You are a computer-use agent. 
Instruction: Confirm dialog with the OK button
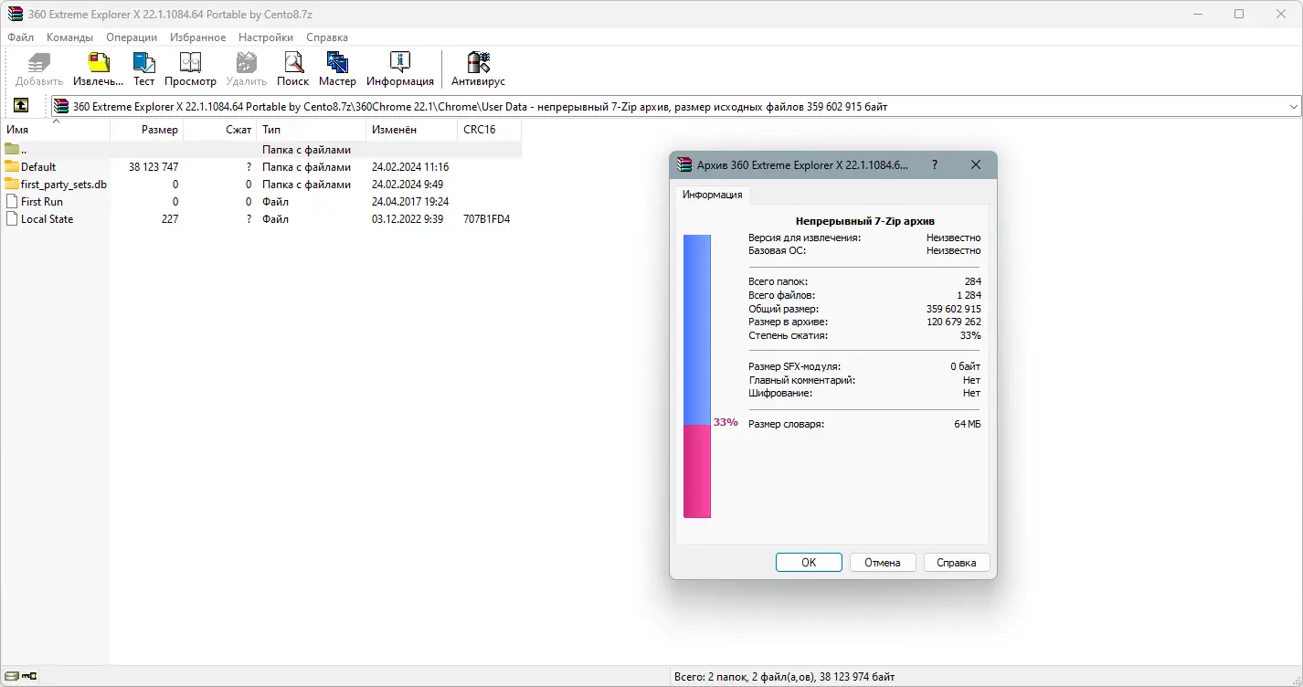point(808,562)
